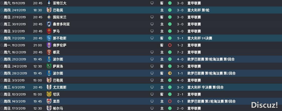Click the Inter Milan club badge
Image resolution: width=282 pixels, height=111 pixels.
[x=49, y=17]
